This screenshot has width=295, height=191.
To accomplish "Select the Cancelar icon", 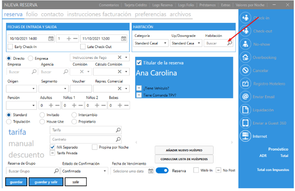I will pos(246,70).
